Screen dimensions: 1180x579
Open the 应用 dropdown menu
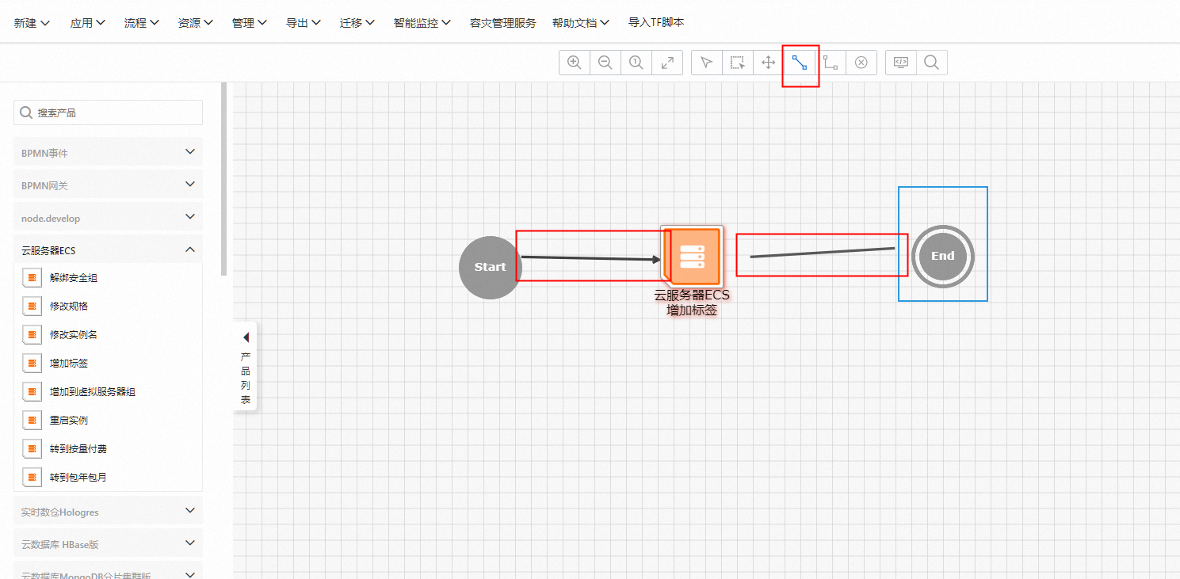(88, 23)
